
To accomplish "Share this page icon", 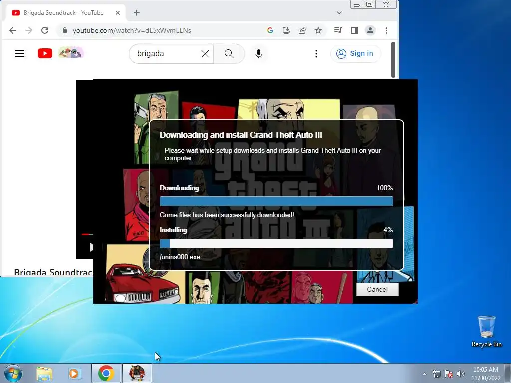I will tap(302, 30).
